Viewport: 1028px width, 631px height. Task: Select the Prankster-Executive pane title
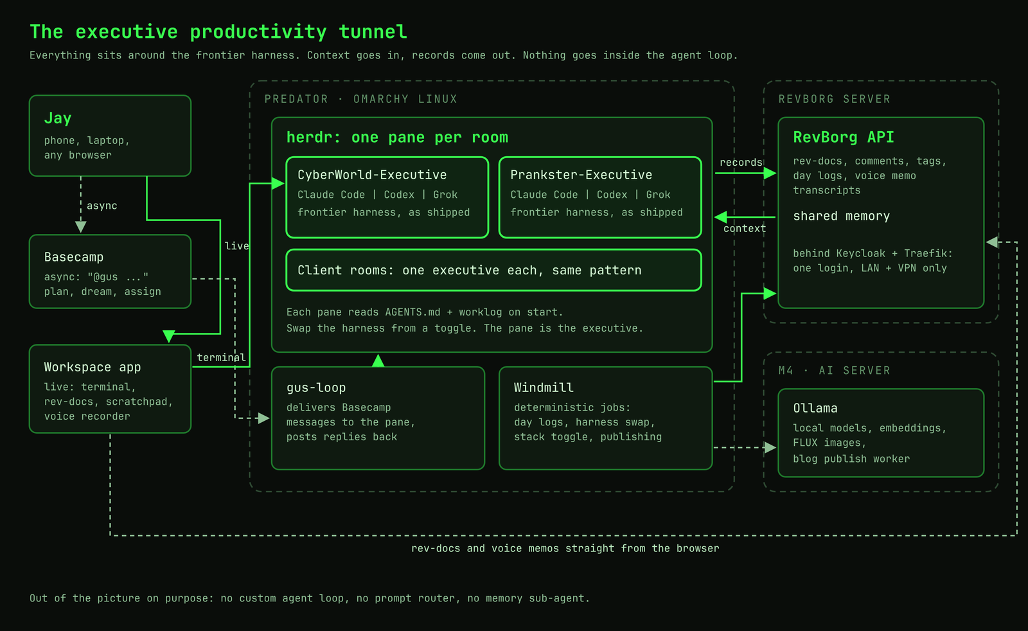pos(581,175)
